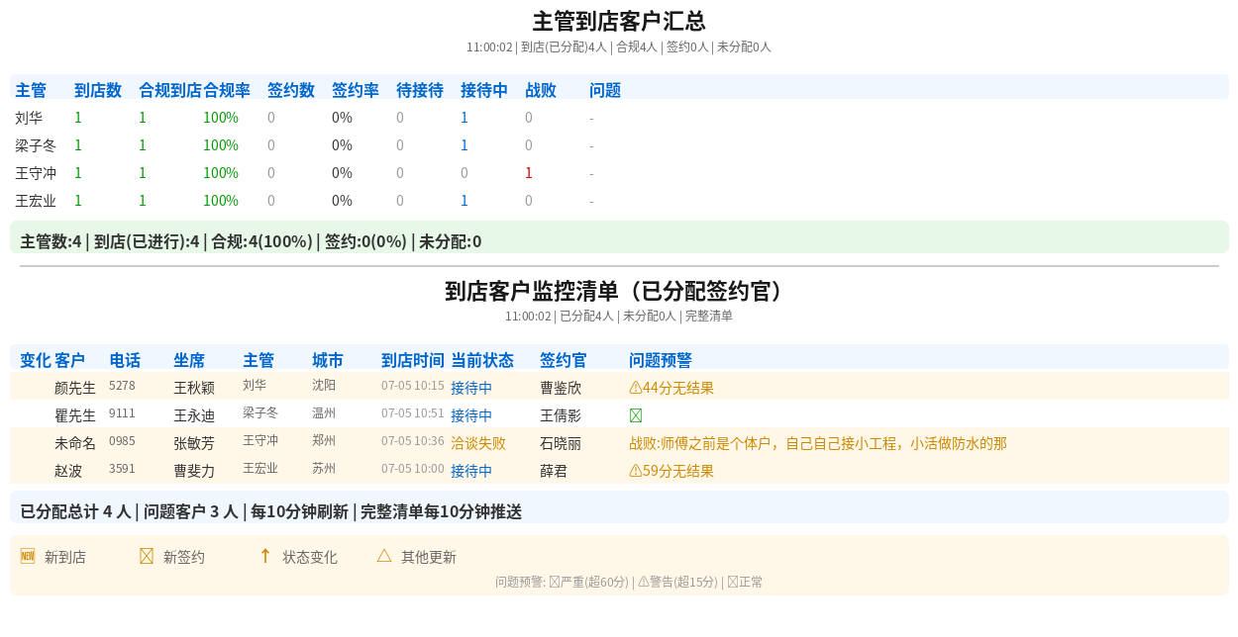Select the 签约率 column header
Screen dimensions: 1238x637
pos(356,90)
